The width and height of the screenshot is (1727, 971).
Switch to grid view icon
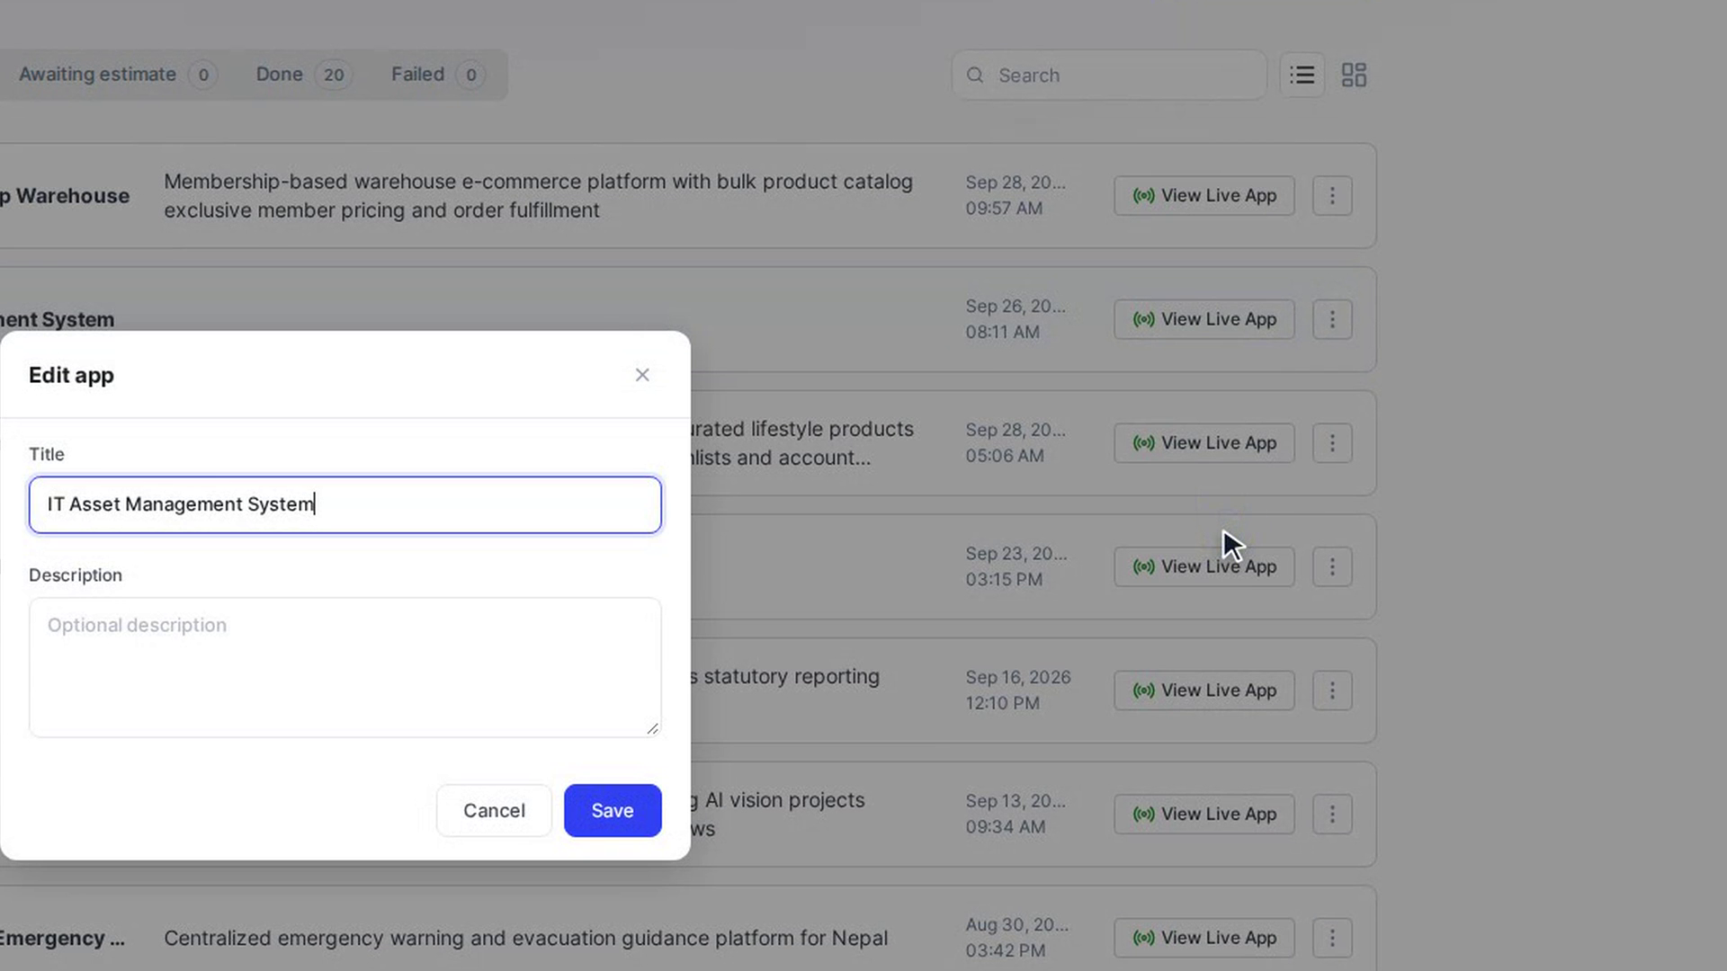(1354, 75)
